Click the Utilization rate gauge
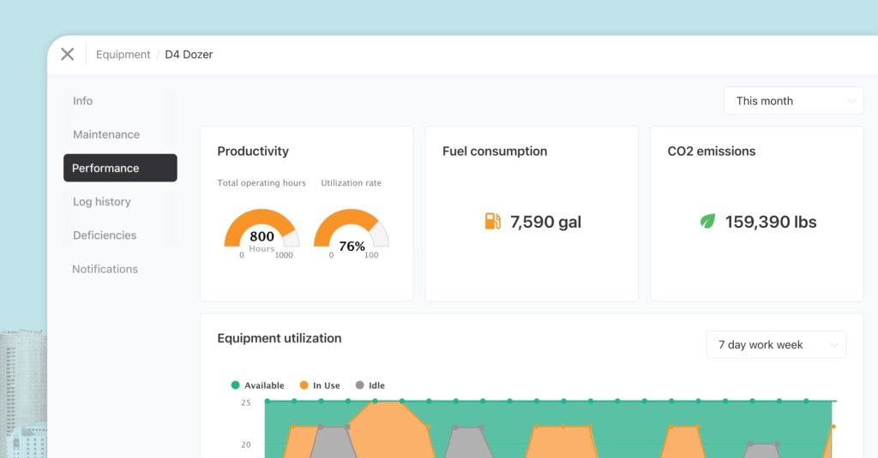Image resolution: width=878 pixels, height=458 pixels. click(x=352, y=231)
